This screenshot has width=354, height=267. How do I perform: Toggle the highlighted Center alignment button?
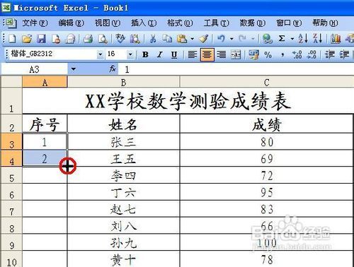(x=207, y=54)
